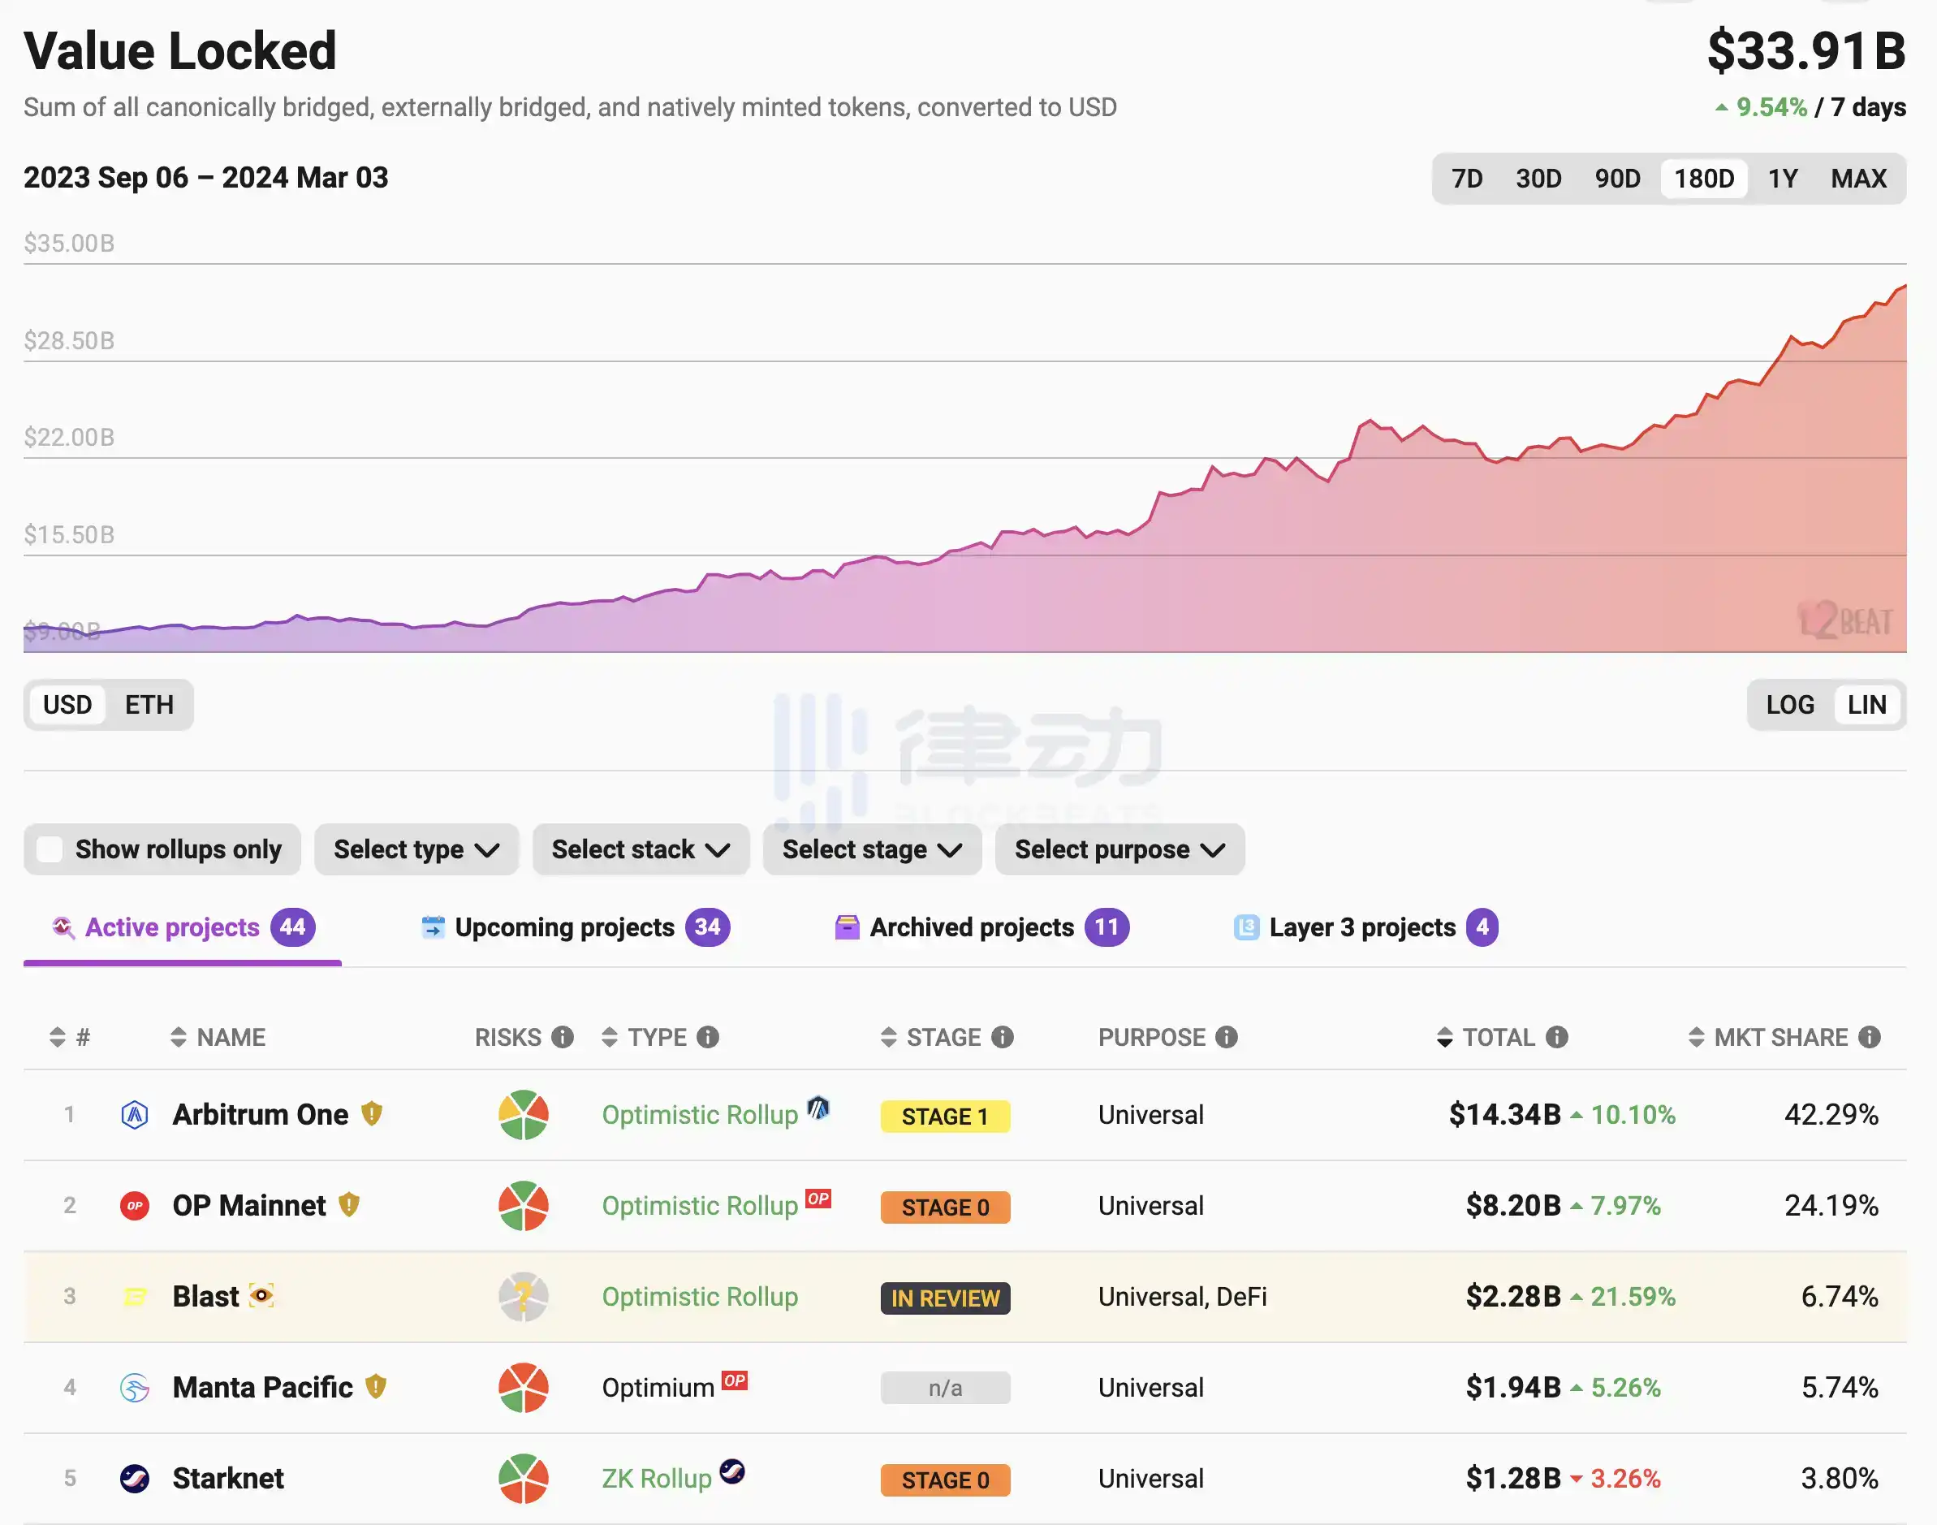Sort table by TOTAL column
Viewport: 1937px width, 1525px height.
click(1497, 1037)
